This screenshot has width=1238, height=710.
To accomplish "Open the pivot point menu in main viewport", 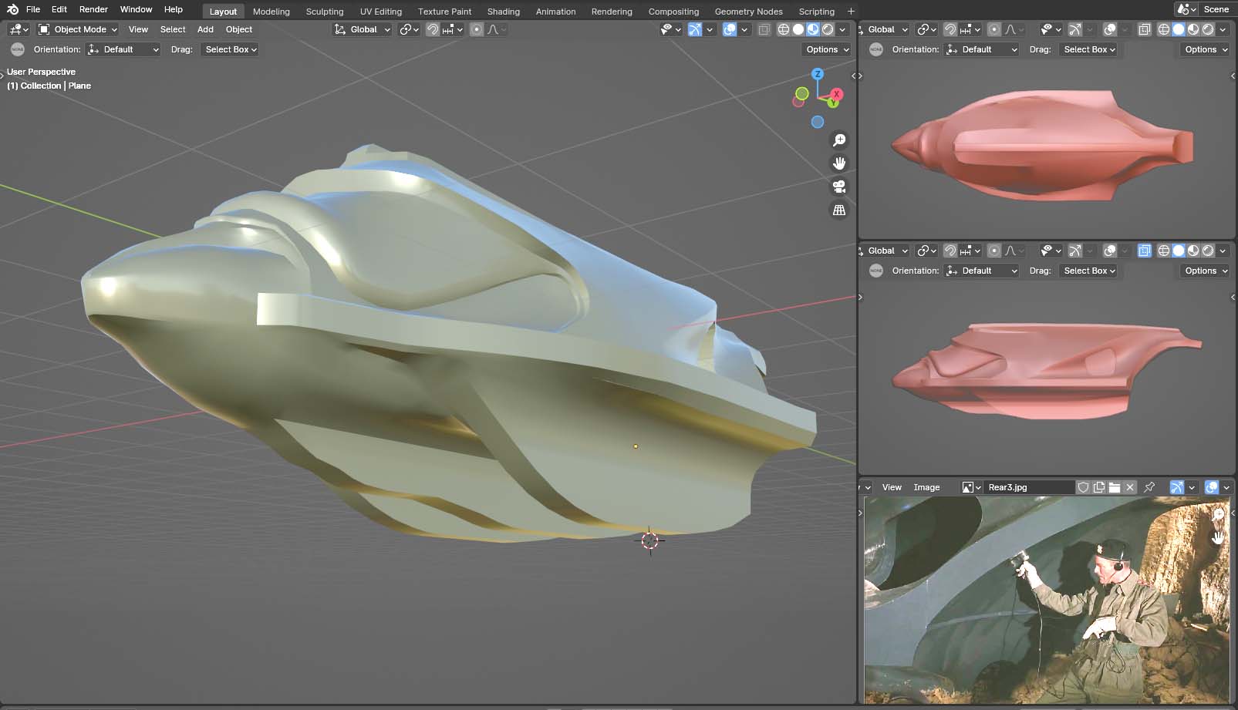I will pos(410,29).
